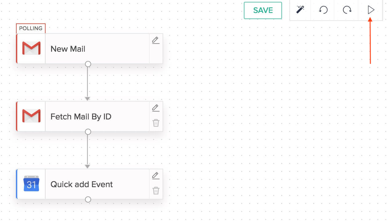Click the Gmail icon on Fetch Mail
Screen dimensions: 391x221
pyautogui.click(x=31, y=116)
